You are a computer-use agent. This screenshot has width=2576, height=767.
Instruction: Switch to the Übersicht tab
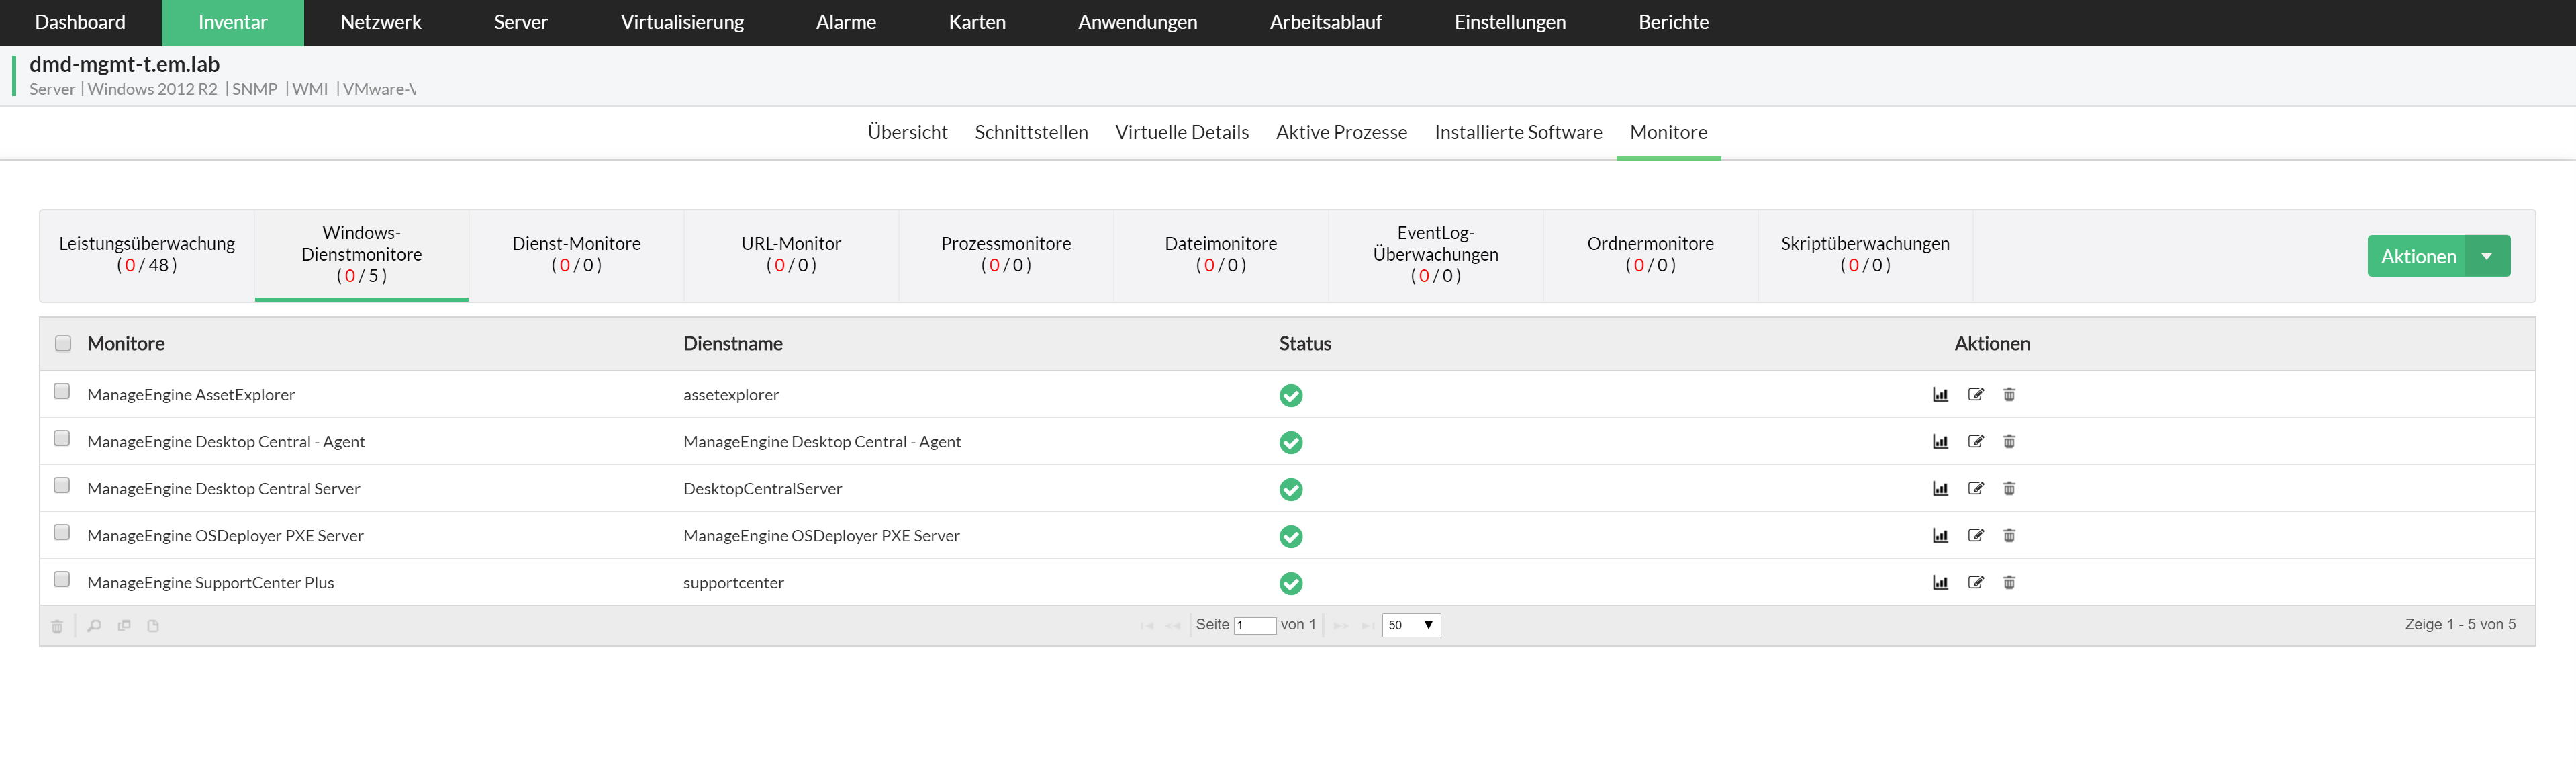(x=907, y=132)
